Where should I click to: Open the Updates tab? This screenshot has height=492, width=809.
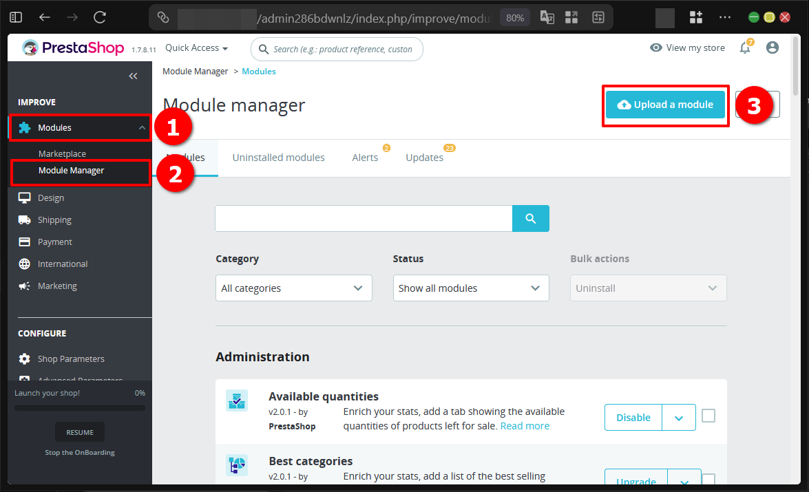click(x=424, y=157)
